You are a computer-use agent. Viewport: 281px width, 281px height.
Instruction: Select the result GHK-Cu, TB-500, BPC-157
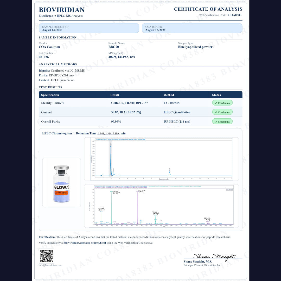coord(129,103)
